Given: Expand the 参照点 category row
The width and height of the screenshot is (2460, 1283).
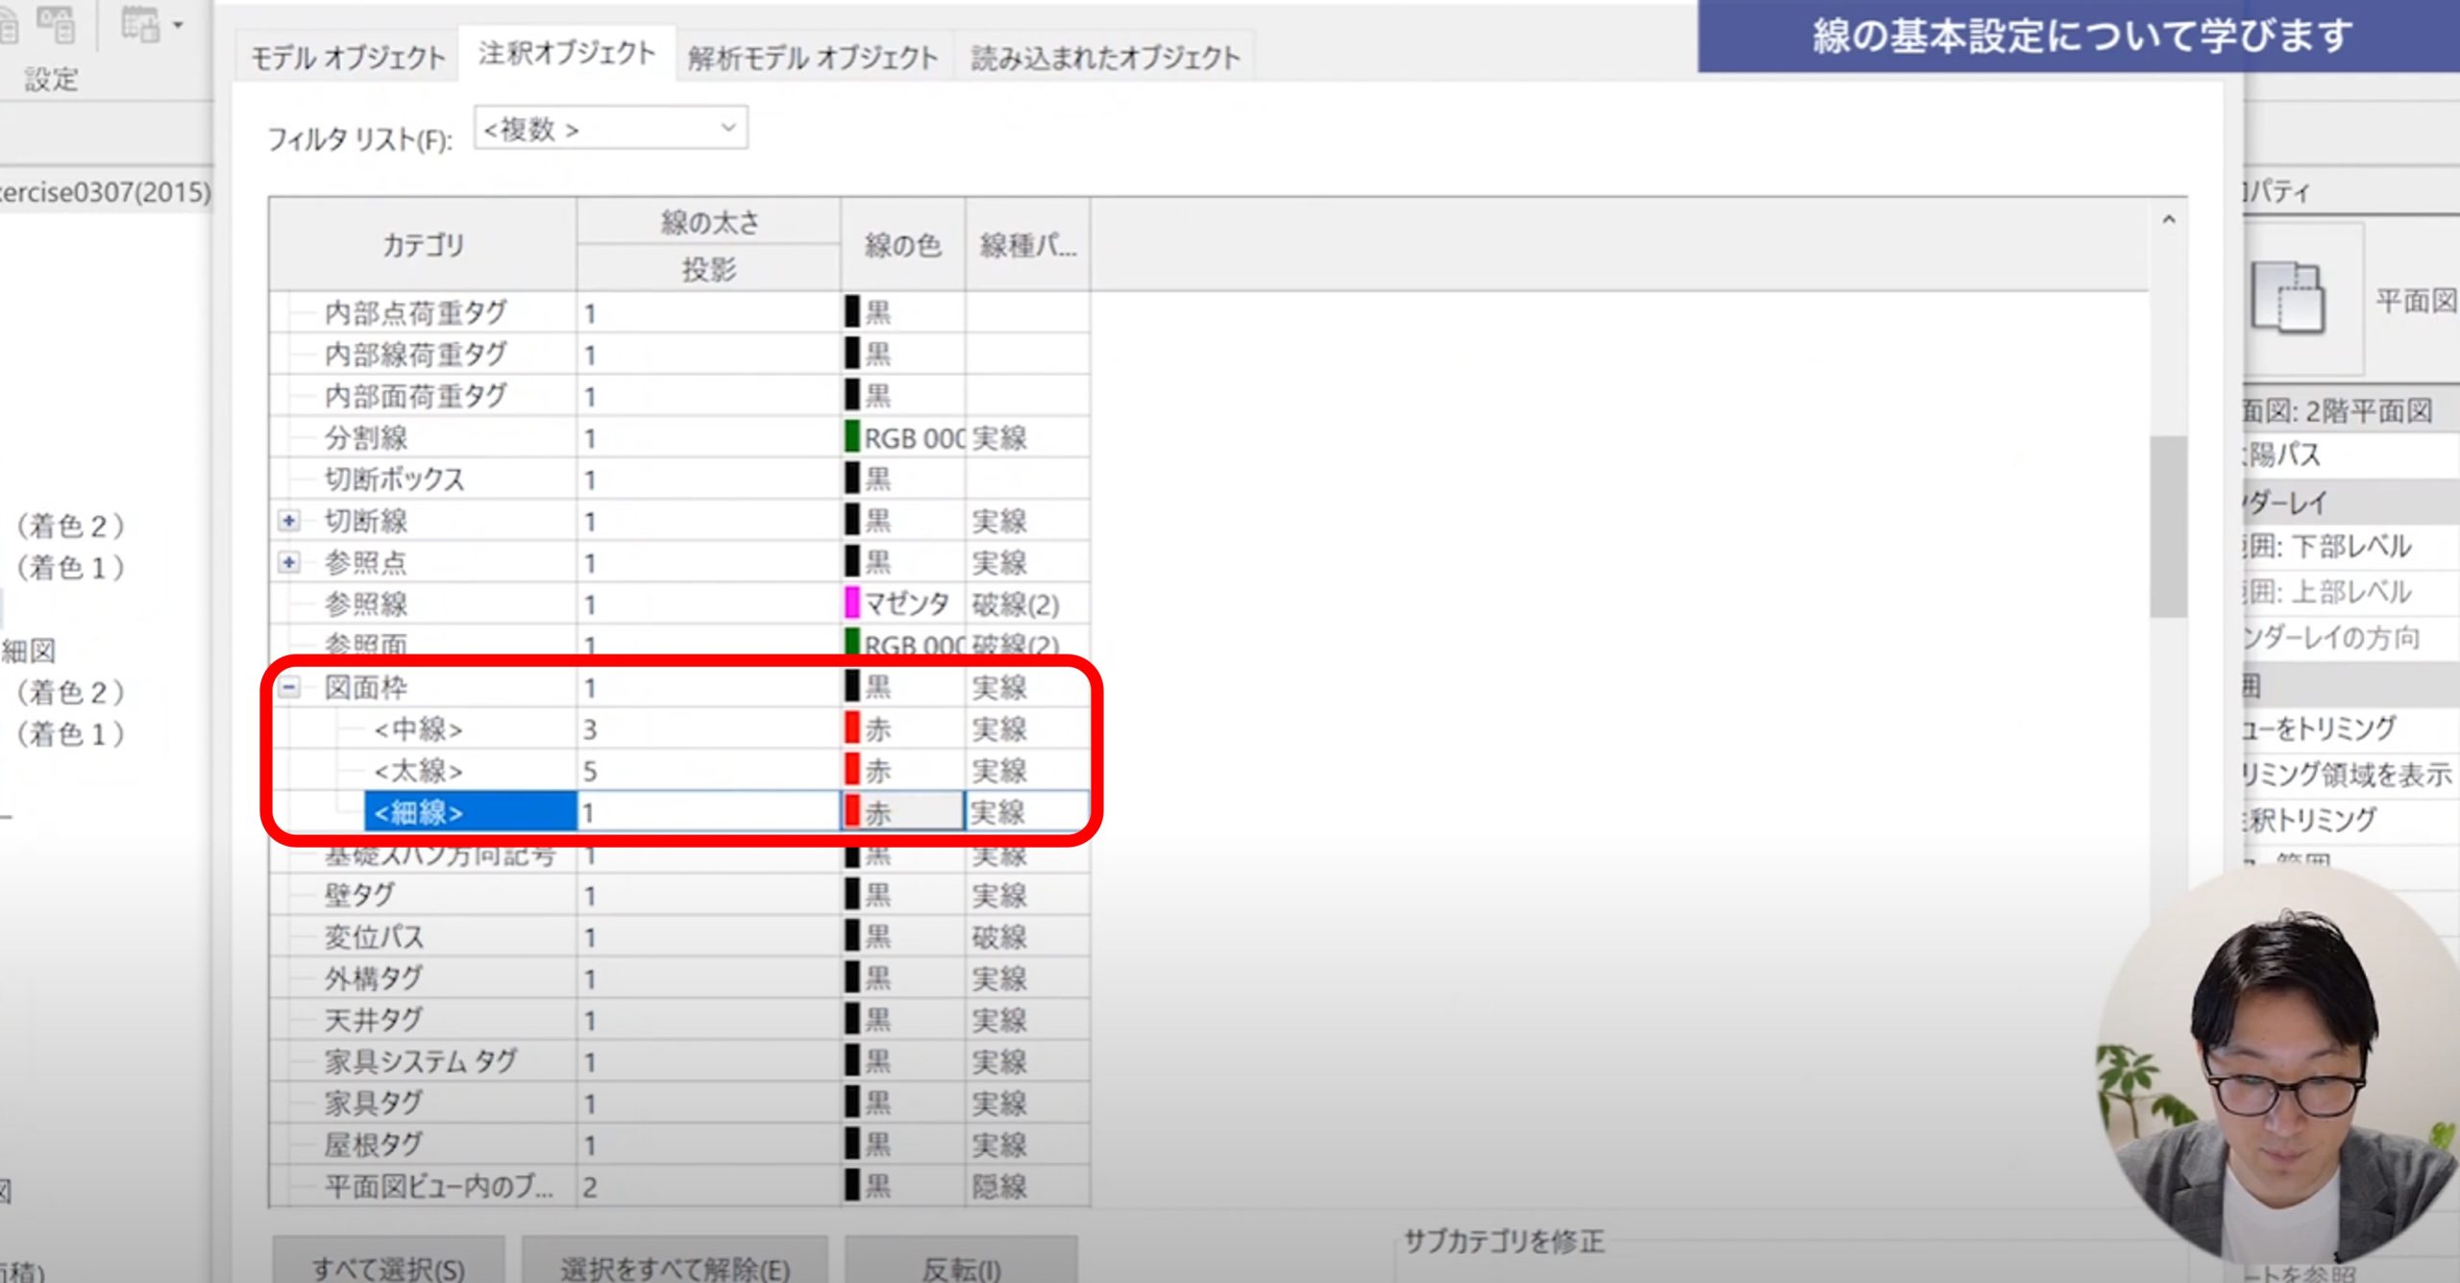Looking at the screenshot, I should [288, 562].
